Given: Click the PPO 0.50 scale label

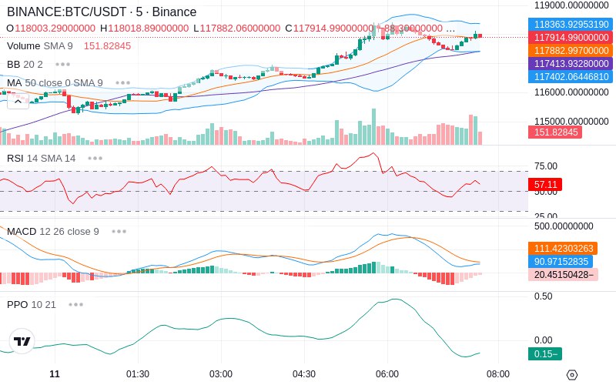Looking at the screenshot, I should pyautogui.click(x=544, y=296).
